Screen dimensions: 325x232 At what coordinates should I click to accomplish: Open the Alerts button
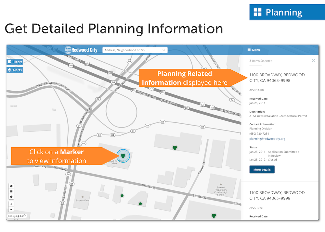coord(15,70)
